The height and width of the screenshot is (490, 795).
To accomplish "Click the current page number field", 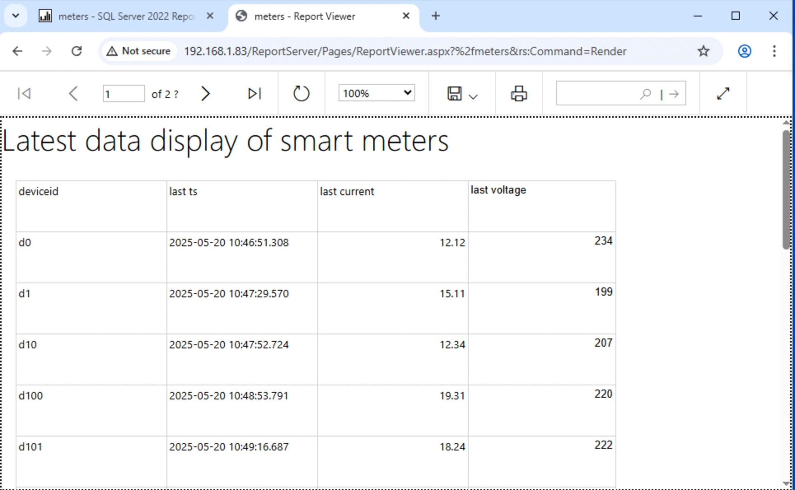I will tap(123, 94).
